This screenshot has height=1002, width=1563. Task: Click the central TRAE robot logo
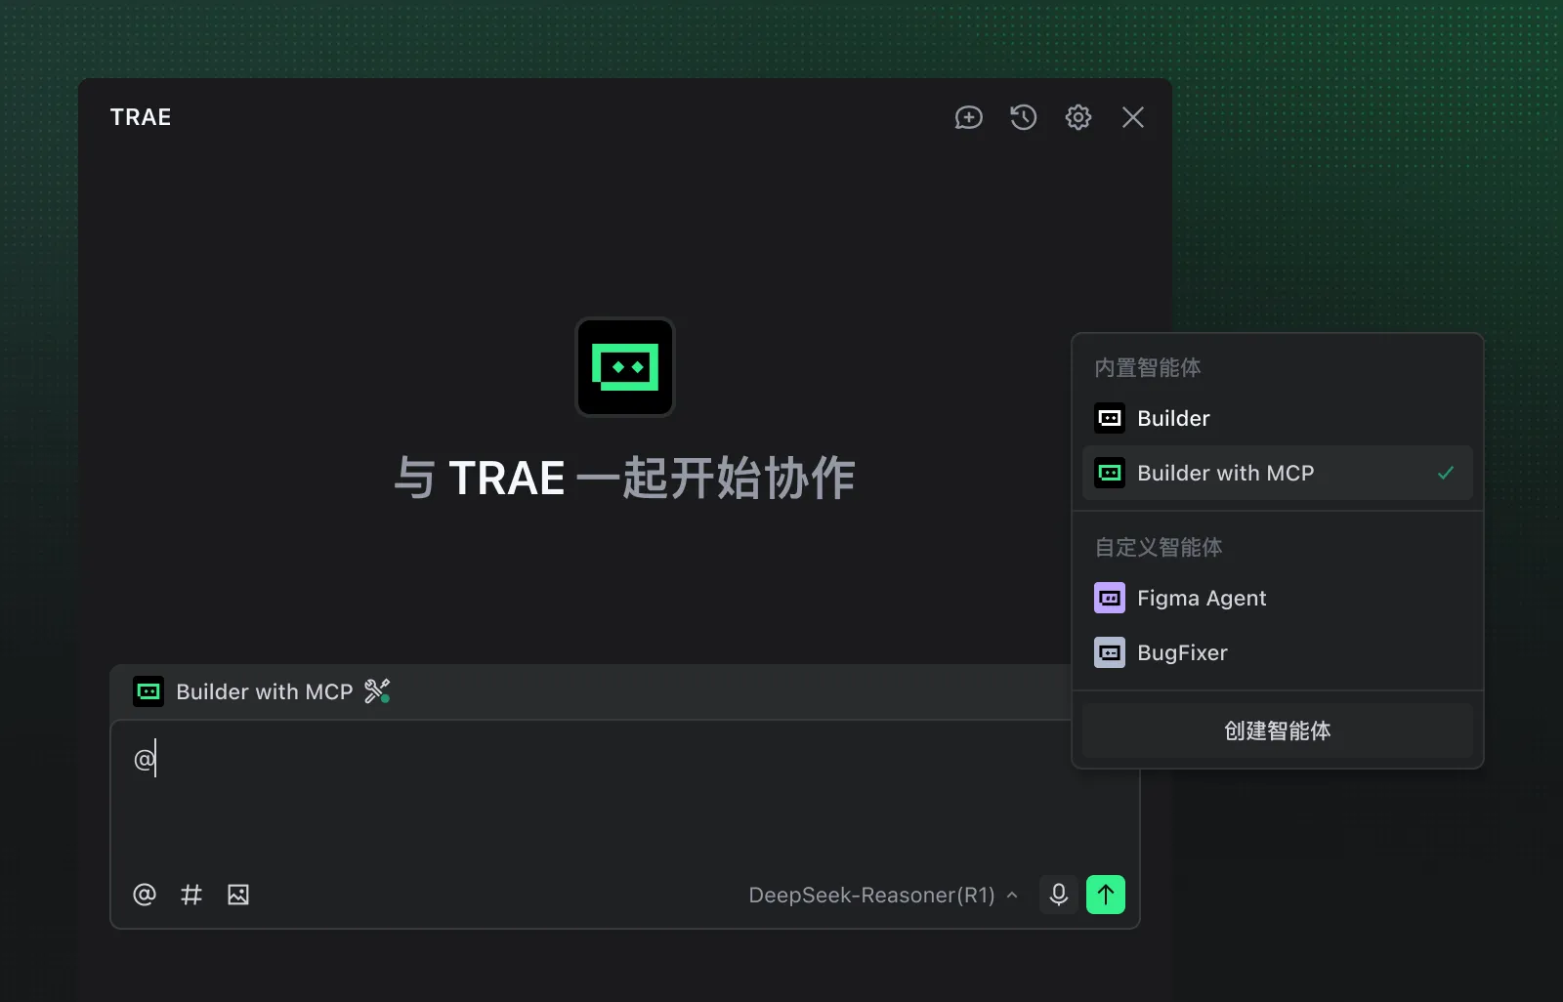[625, 367]
